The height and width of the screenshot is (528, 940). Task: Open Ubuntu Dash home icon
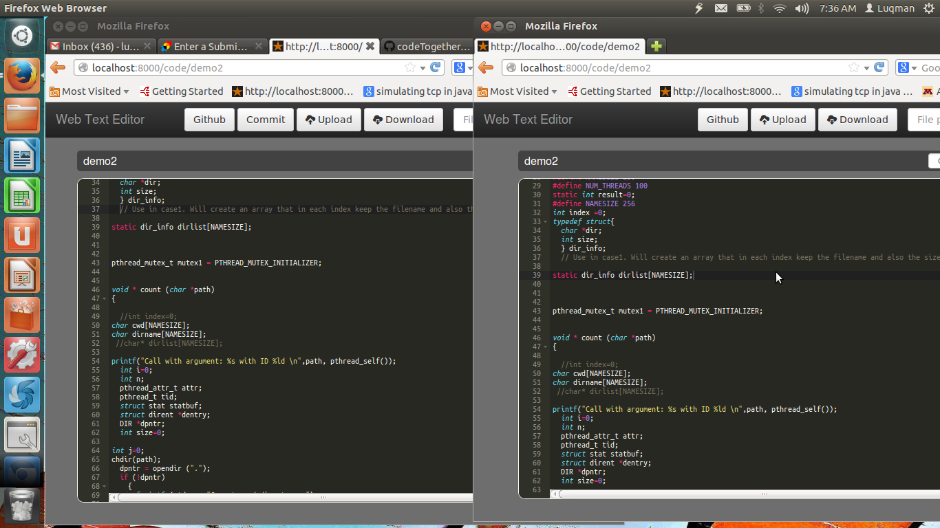click(x=22, y=35)
